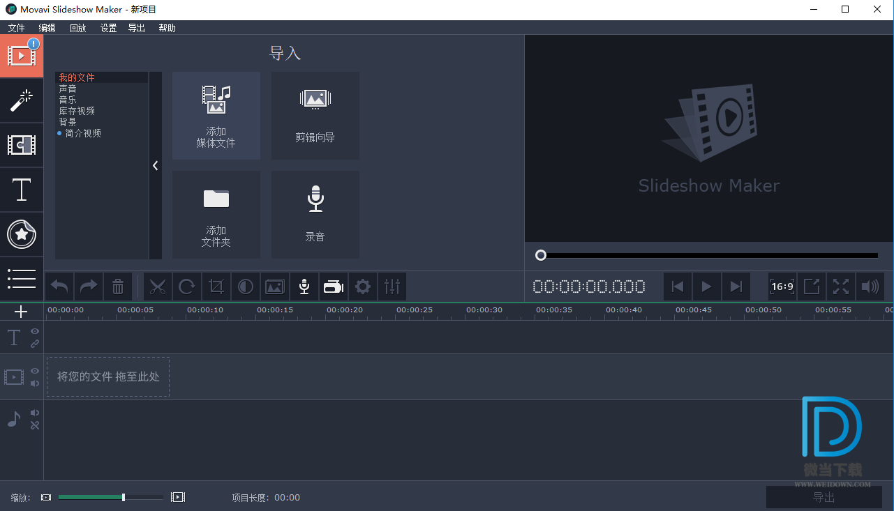Image resolution: width=894 pixels, height=511 pixels.
Task: Click the 导出 export button at bottom
Action: (824, 497)
